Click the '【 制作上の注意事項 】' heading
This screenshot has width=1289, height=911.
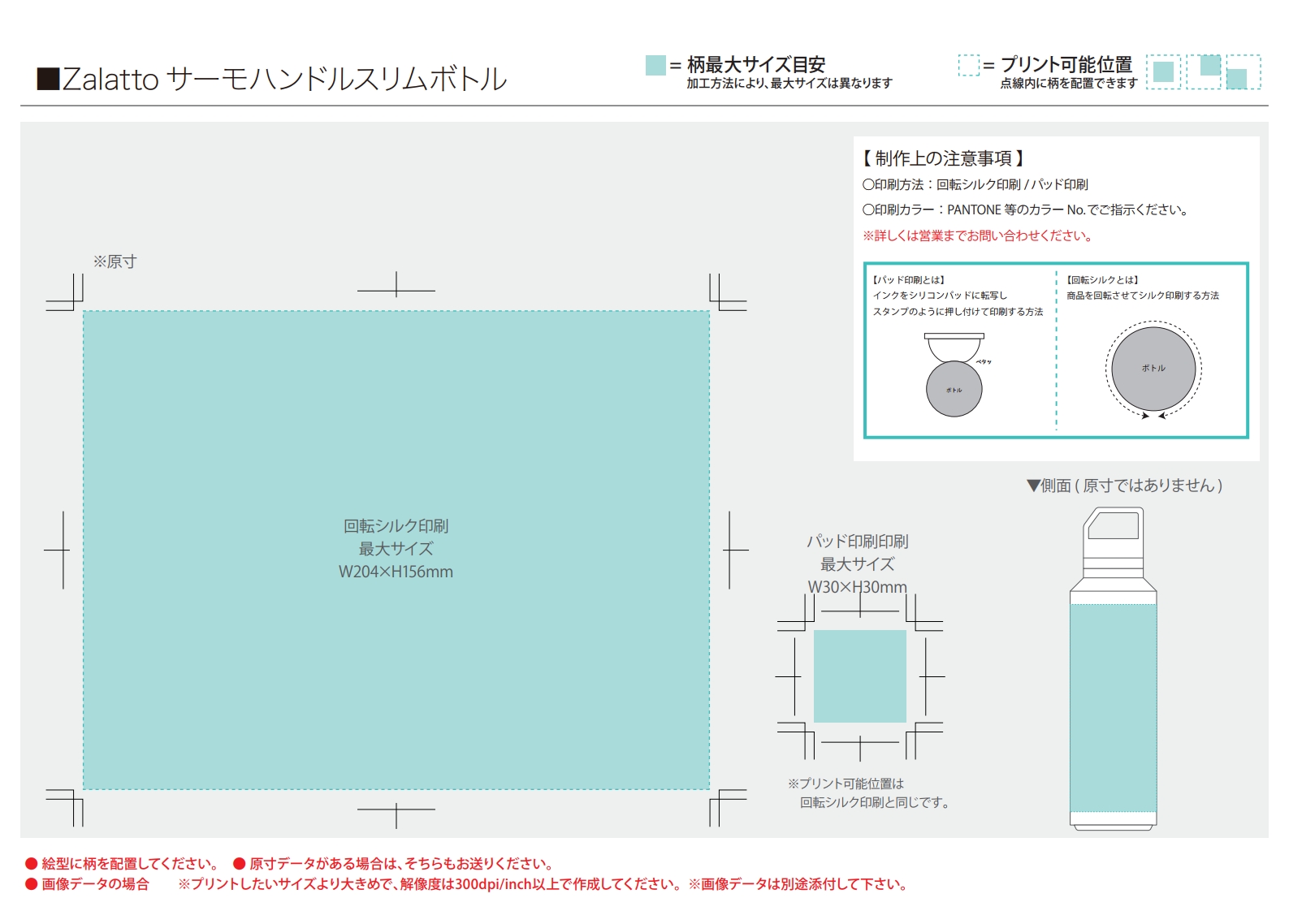point(943,158)
